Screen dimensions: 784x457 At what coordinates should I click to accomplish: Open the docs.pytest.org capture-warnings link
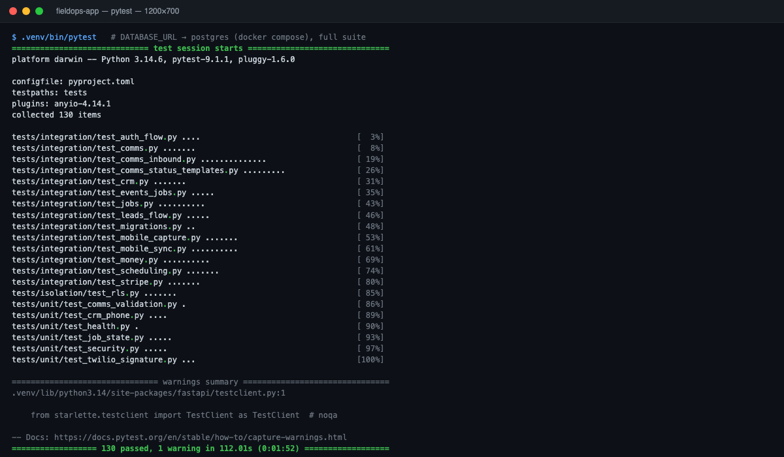pos(201,437)
